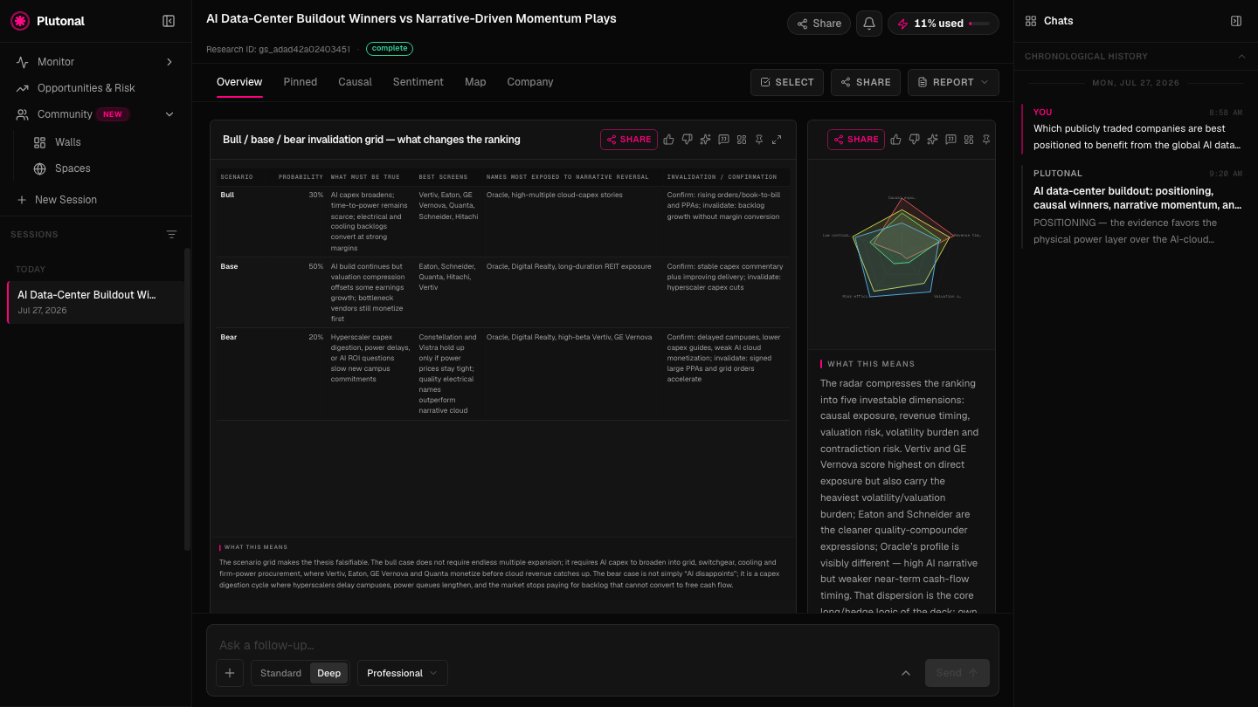Switch to the Overview tab
Screen dimensions: 1258x707
coord(239,82)
